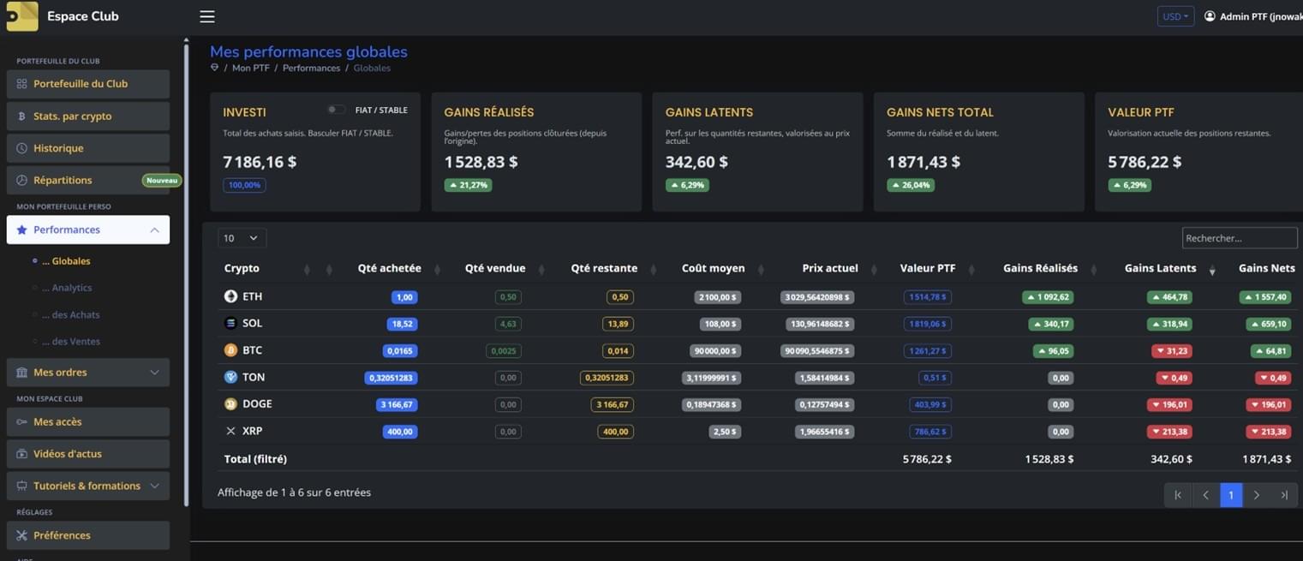
Task: Expand the Mes ordres sidebar section
Action: [x=88, y=373]
